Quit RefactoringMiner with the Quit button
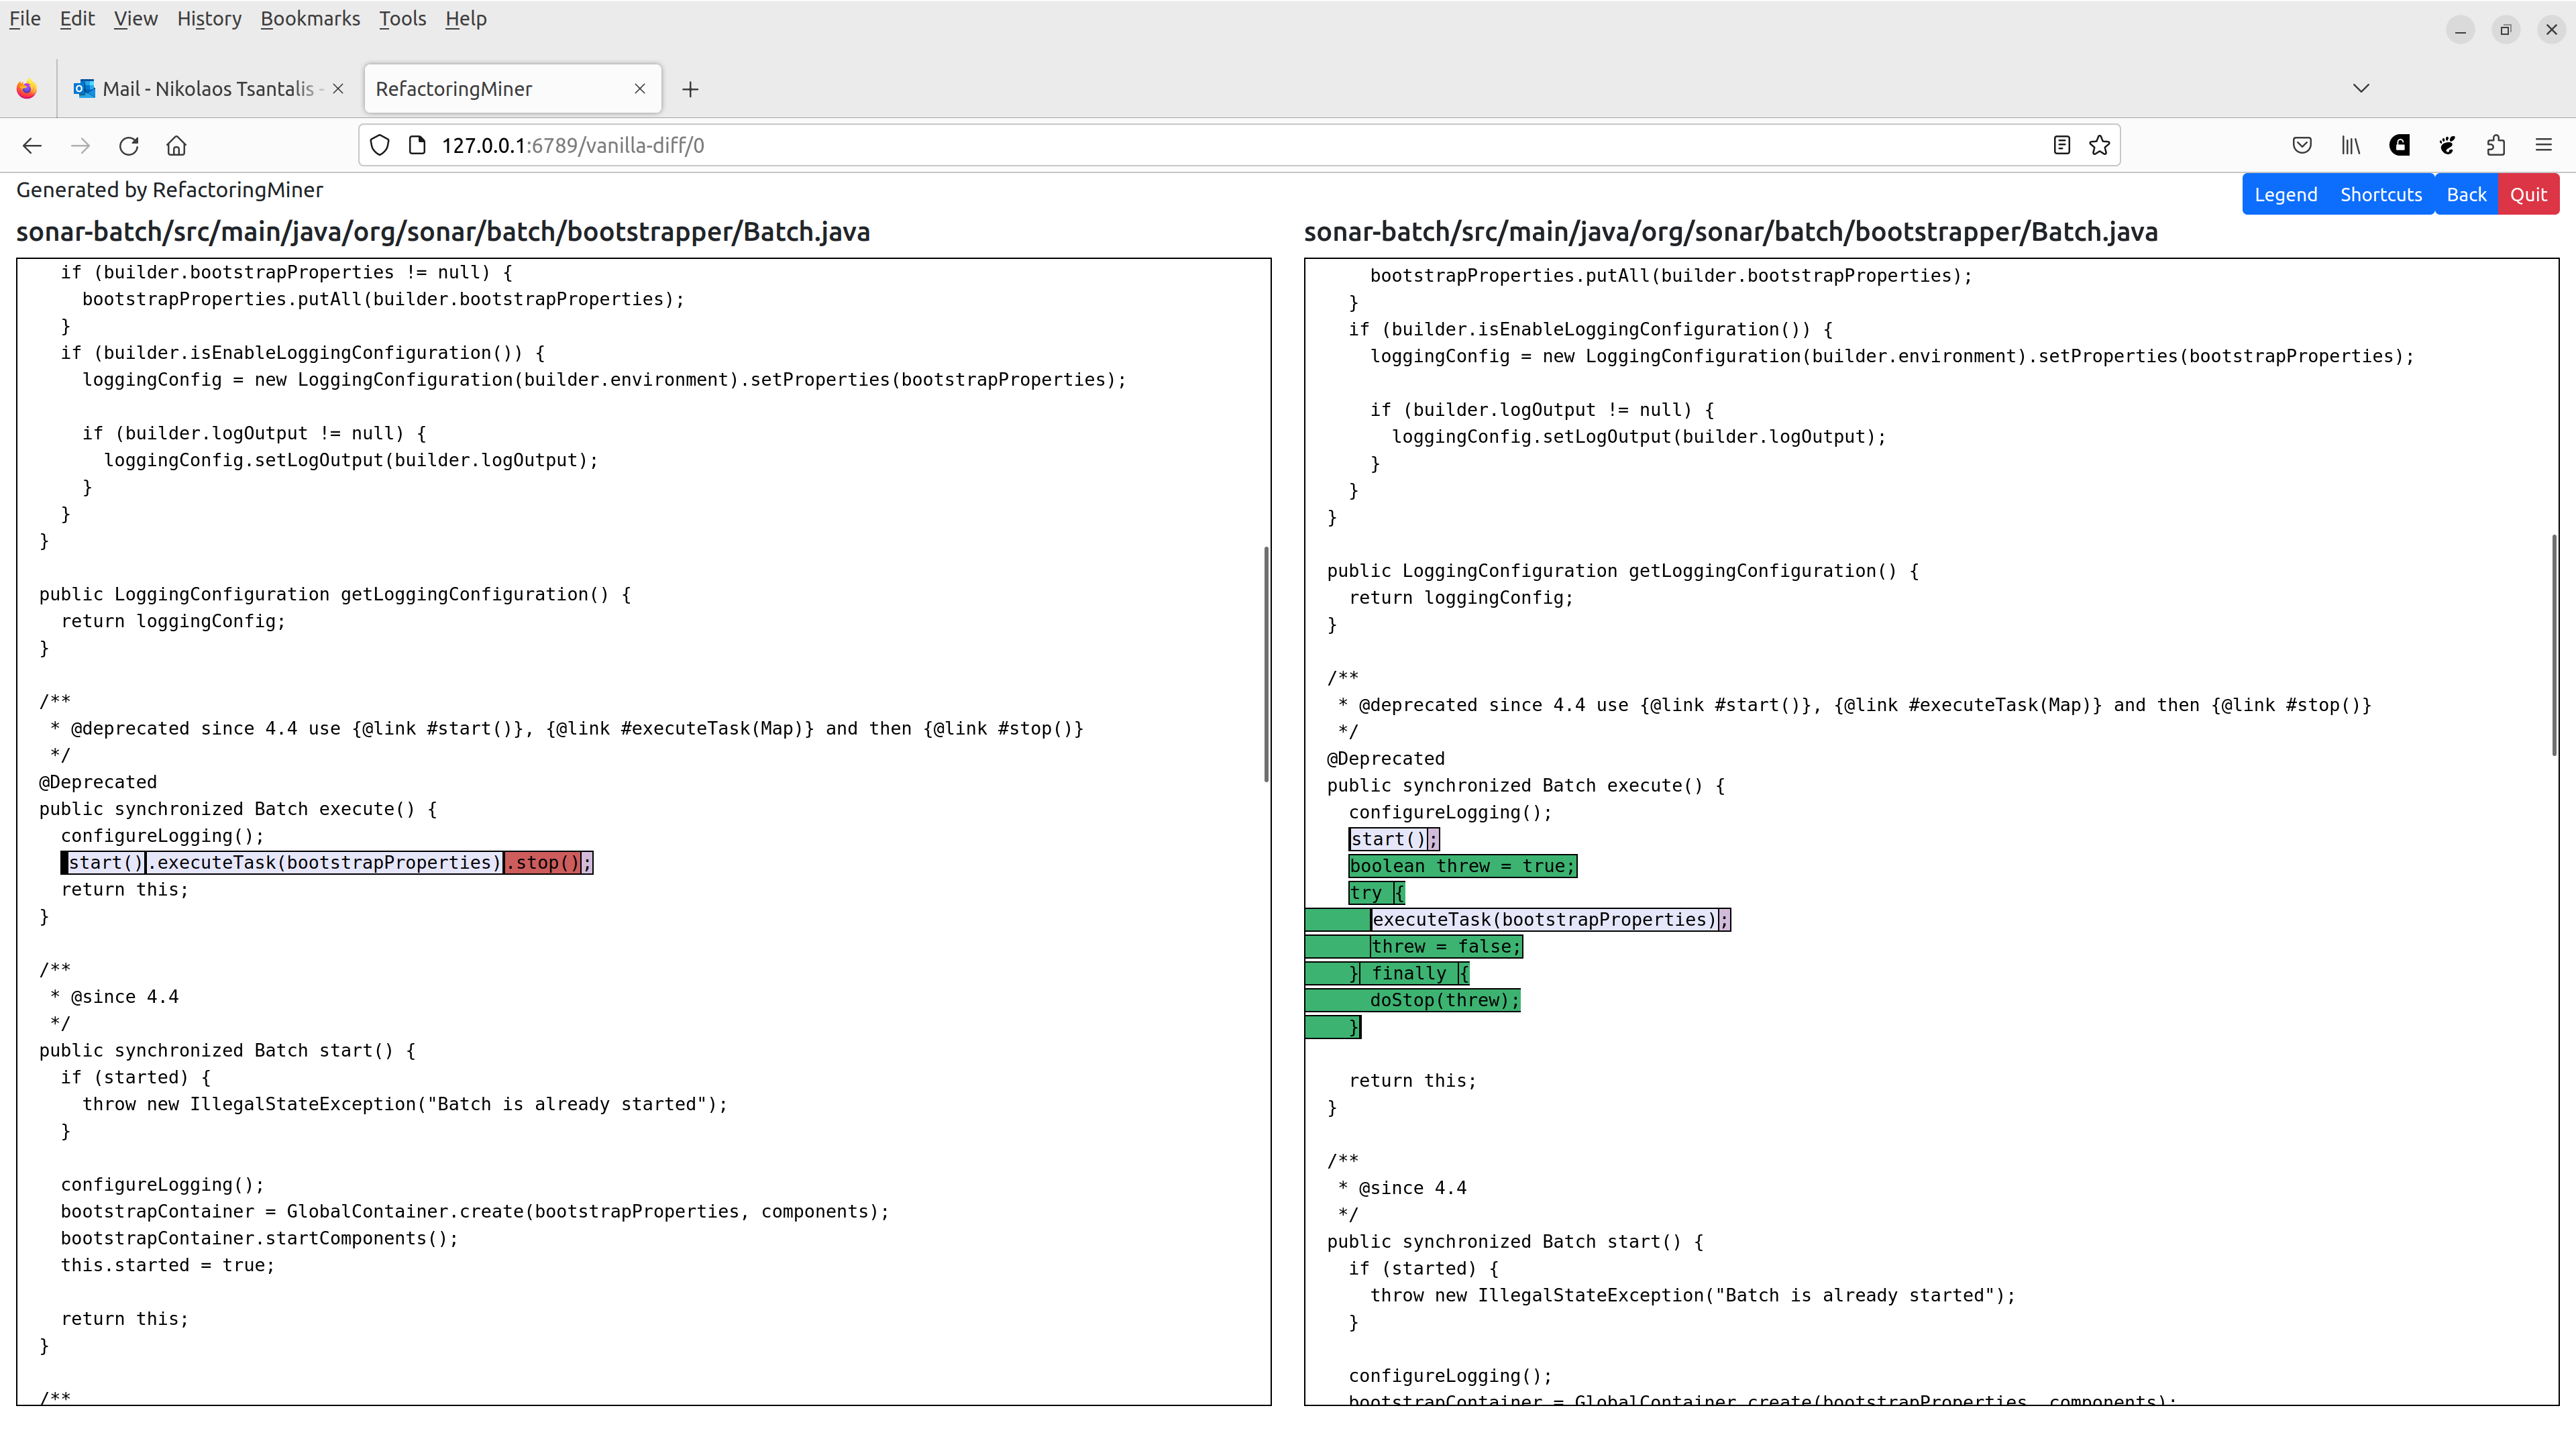This screenshot has height=1449, width=2576. click(x=2529, y=193)
